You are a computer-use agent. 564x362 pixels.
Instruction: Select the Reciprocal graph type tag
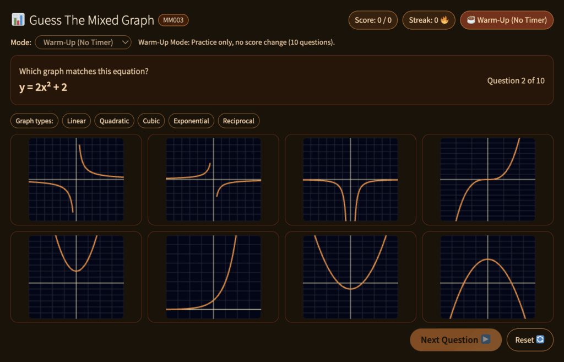pyautogui.click(x=238, y=121)
